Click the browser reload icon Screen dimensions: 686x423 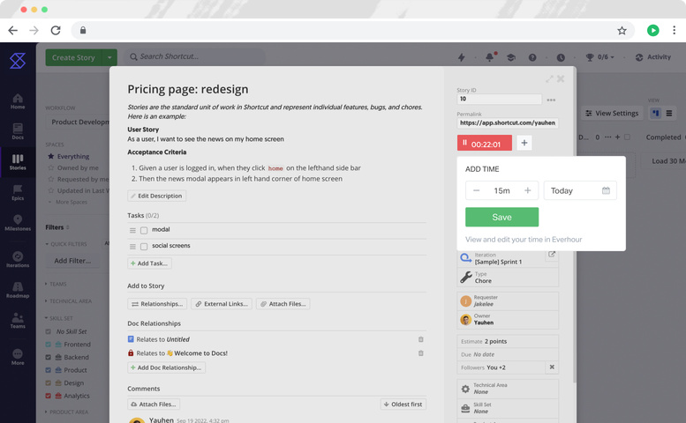point(56,30)
